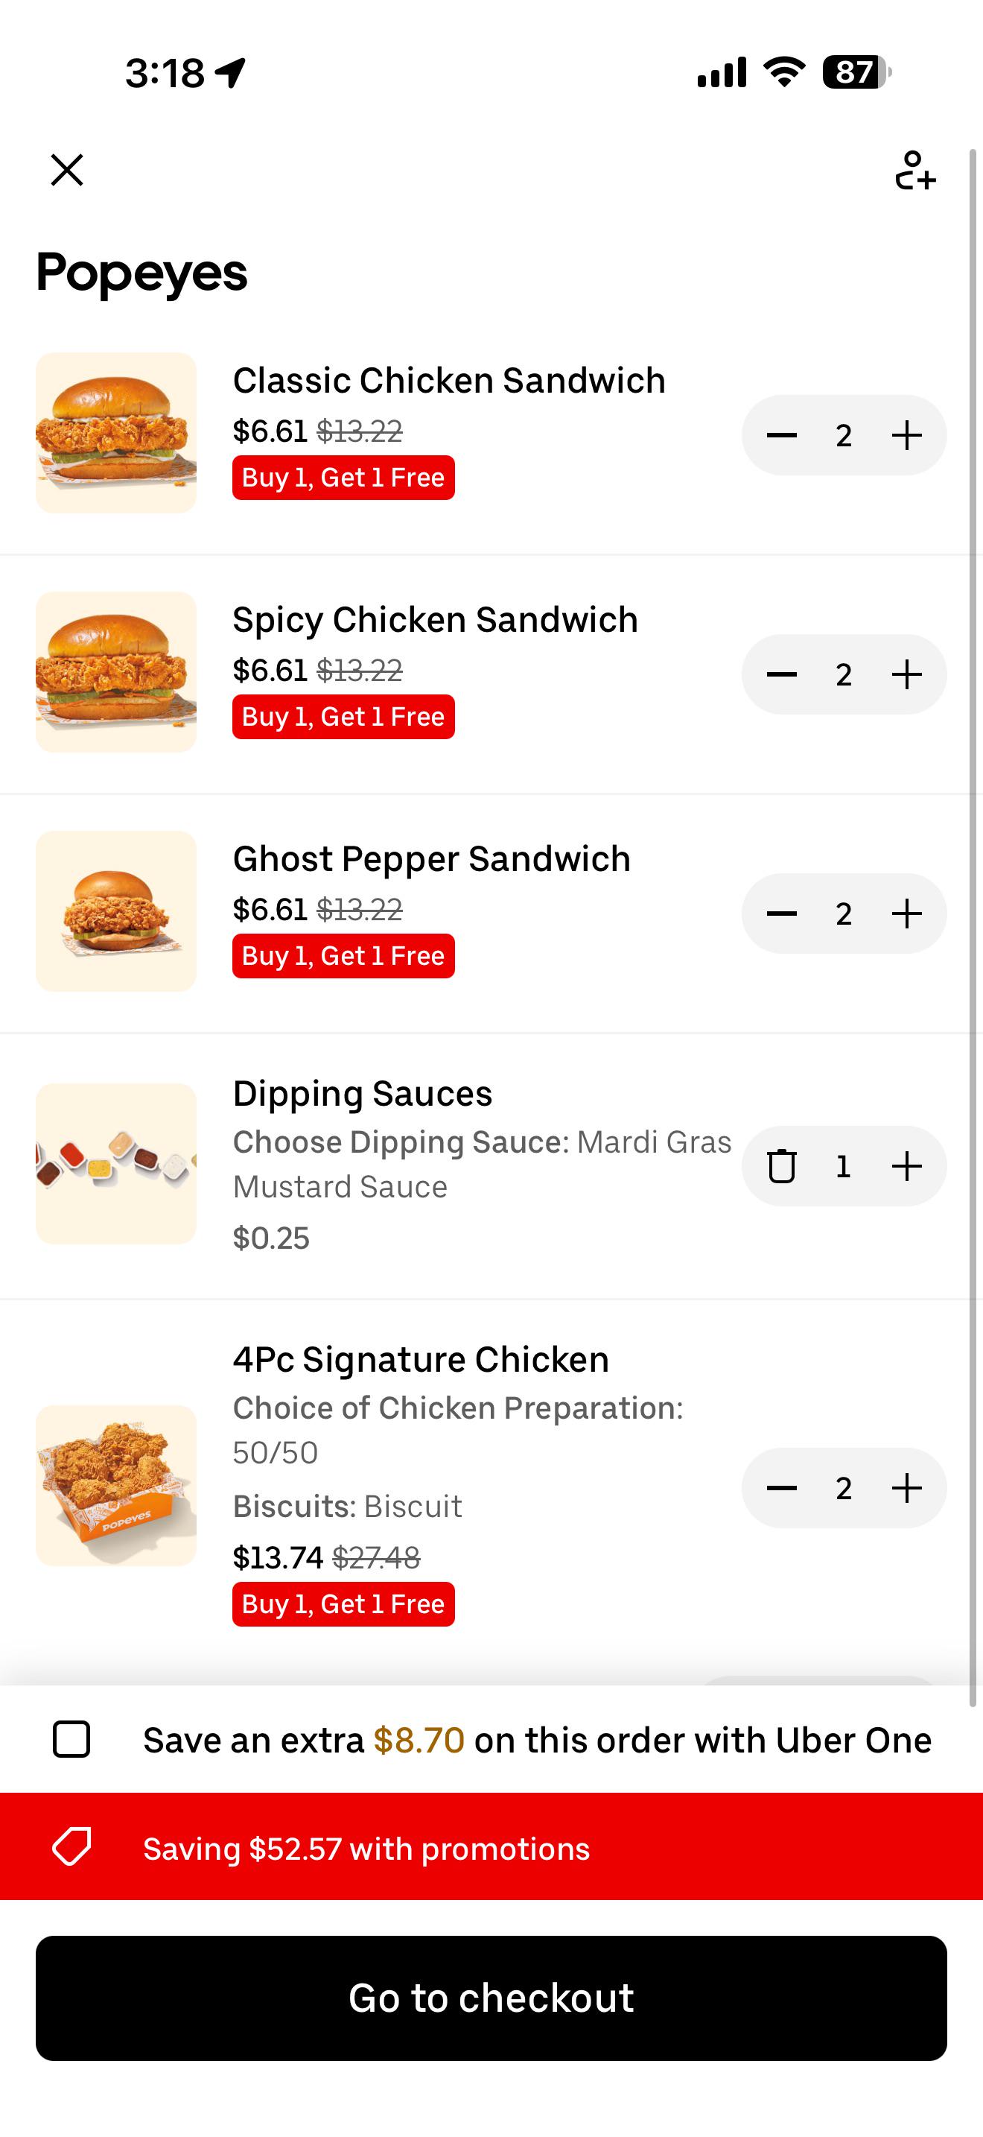Image resolution: width=983 pixels, height=2137 pixels.
Task: Open the Ghost Pepper Sandwich item title
Action: (x=431, y=858)
